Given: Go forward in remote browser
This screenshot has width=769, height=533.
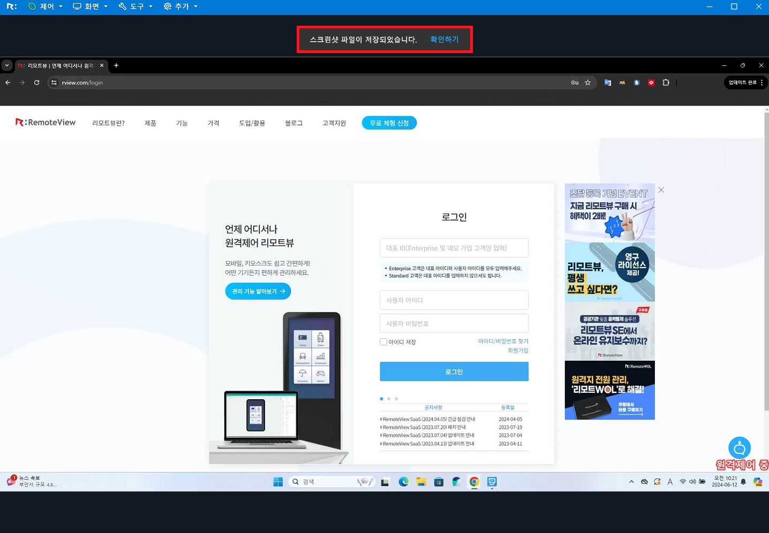Looking at the screenshot, I should tap(22, 82).
